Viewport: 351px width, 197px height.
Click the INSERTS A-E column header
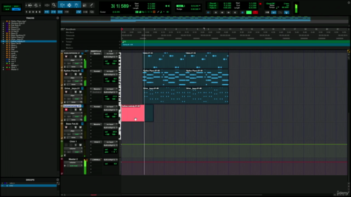96,51
